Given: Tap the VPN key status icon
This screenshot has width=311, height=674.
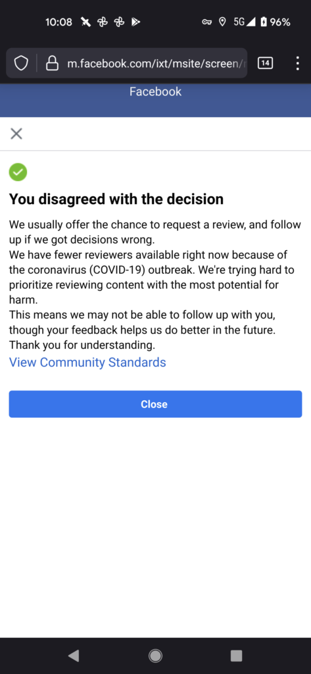Looking at the screenshot, I should point(206,22).
